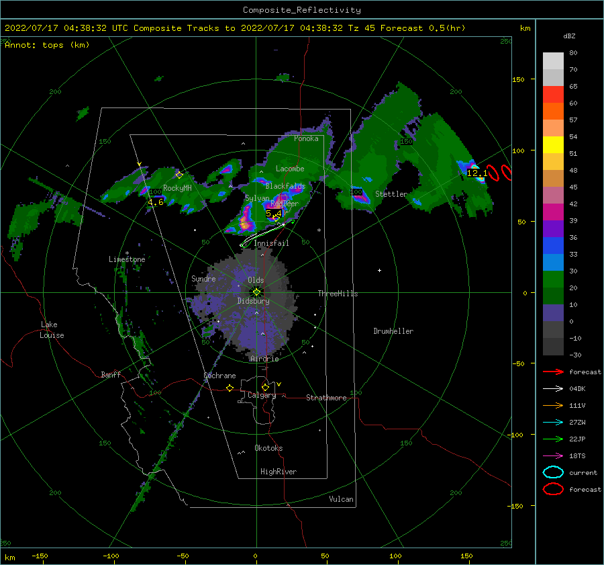This screenshot has height=565, width=604.
Task: Select the white 04DK track arrow
Action: 553,389
